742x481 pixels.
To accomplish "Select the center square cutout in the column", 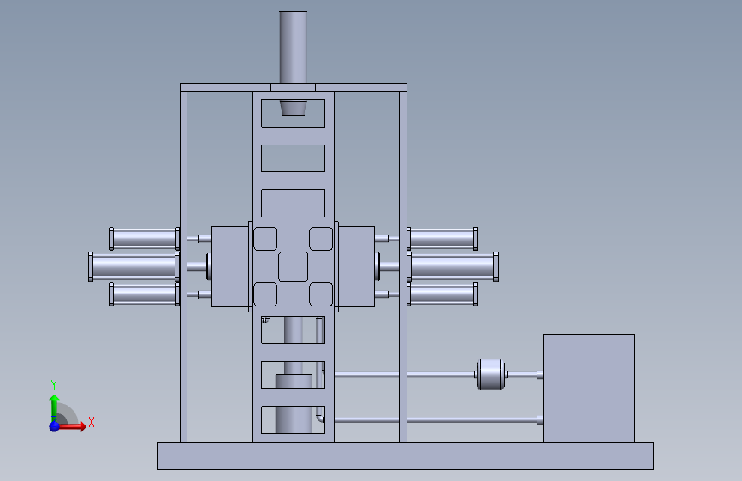I will (293, 266).
